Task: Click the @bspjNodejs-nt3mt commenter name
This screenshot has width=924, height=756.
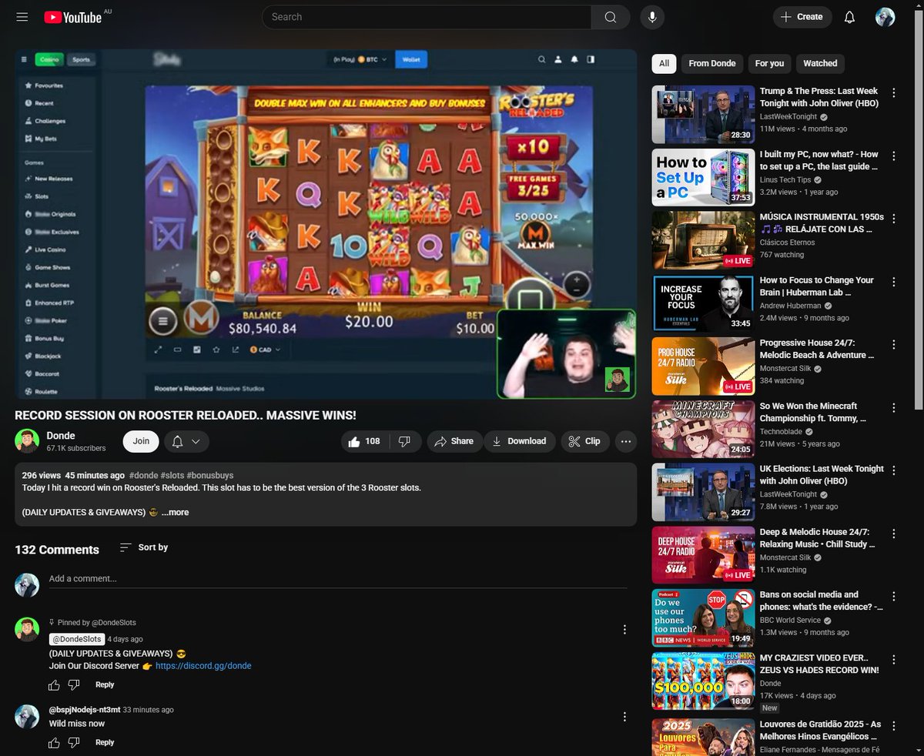Action: (85, 710)
